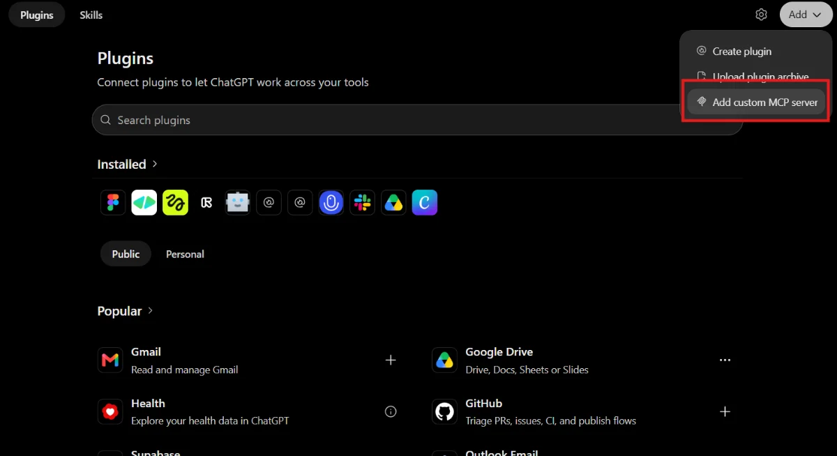Open the Gmail plugin title

146,351
